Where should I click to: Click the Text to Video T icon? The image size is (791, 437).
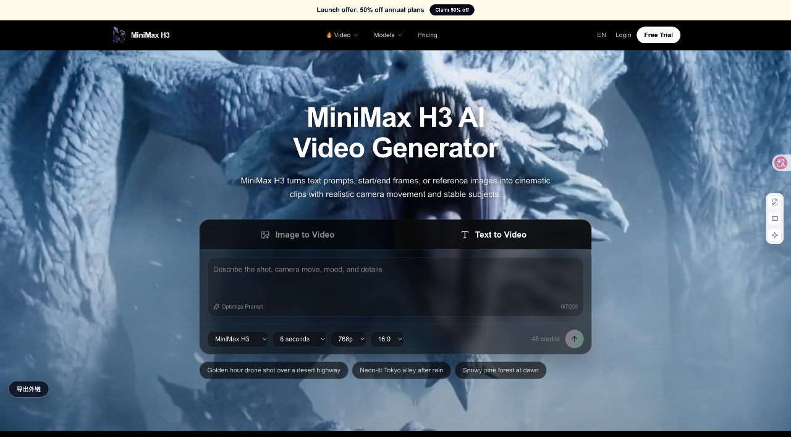[x=465, y=235]
